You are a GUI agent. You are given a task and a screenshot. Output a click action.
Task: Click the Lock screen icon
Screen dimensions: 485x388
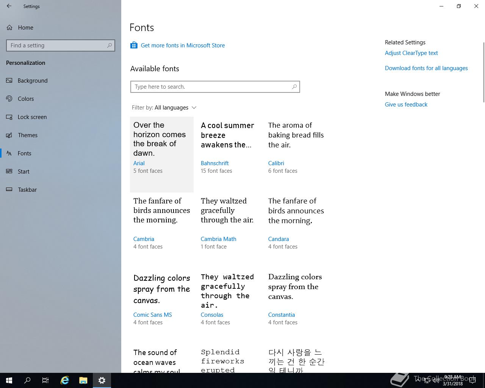pos(9,117)
